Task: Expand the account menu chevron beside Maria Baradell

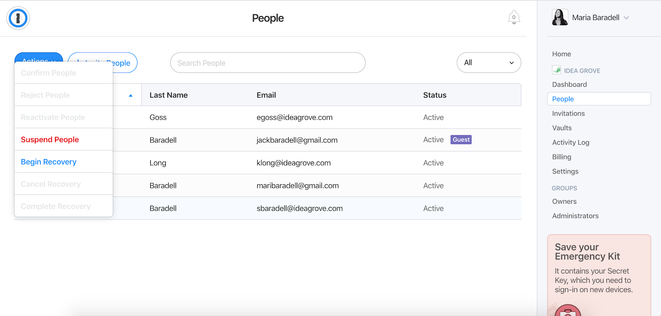Action: coord(626,18)
